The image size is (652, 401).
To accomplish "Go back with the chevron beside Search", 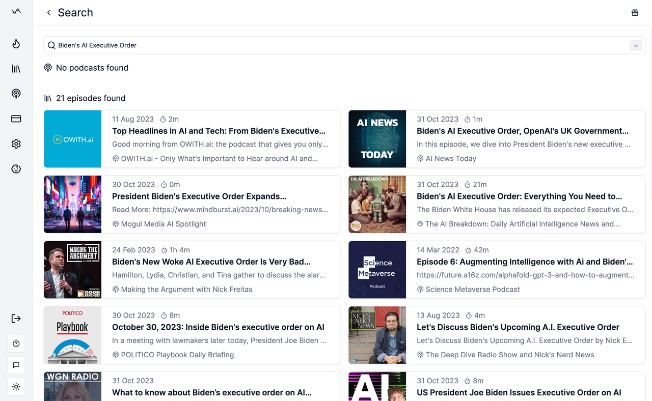I will pos(49,13).
